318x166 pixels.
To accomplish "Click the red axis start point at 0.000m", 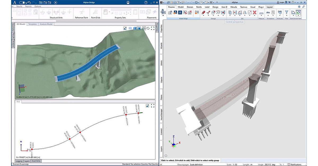I will tap(32, 149).
